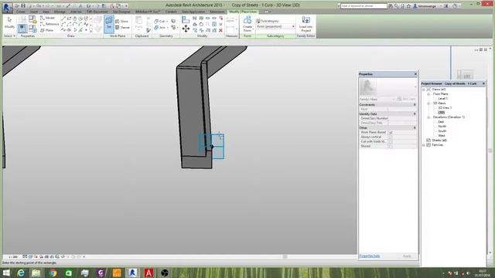Choose the Reference line draw option
Screen dimensions: 495x278
click(x=49, y=24)
